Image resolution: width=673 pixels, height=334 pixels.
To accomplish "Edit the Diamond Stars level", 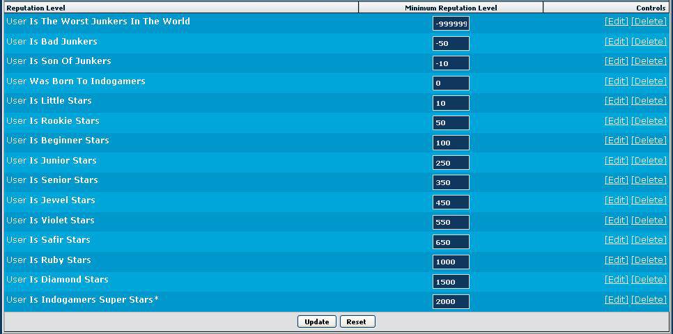I will pos(617,280).
